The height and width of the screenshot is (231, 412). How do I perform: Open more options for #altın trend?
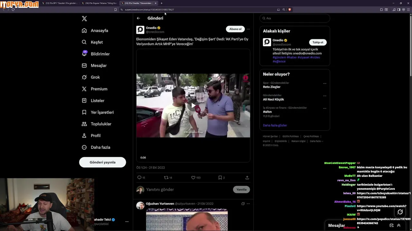pos(324,108)
